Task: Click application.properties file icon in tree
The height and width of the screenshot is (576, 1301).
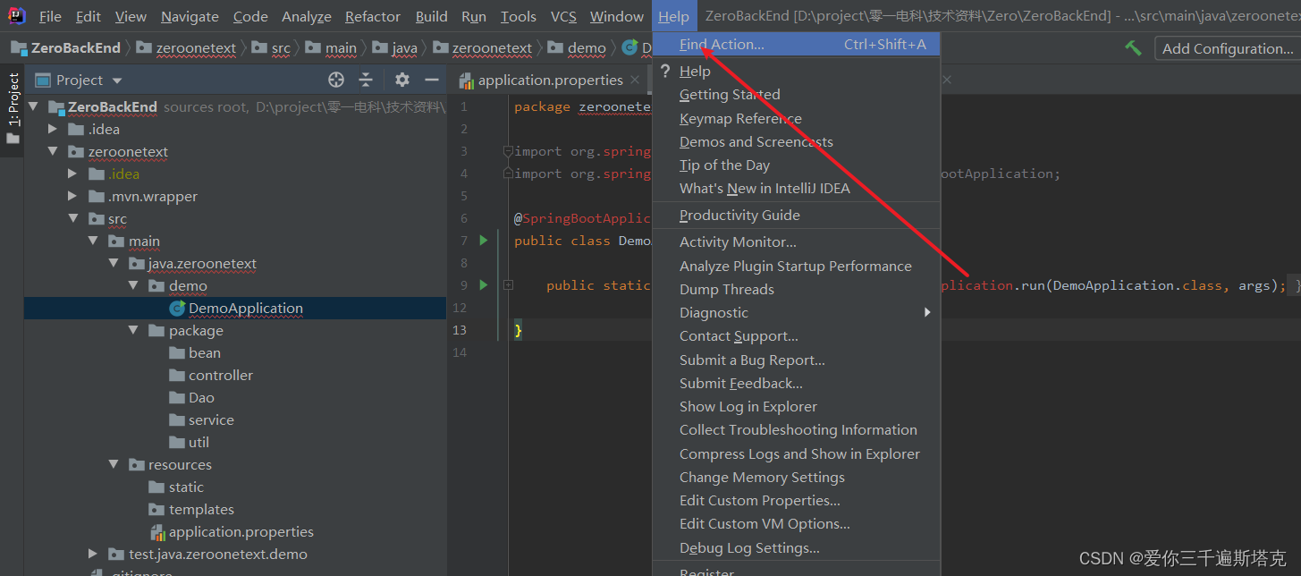Action: [x=157, y=532]
